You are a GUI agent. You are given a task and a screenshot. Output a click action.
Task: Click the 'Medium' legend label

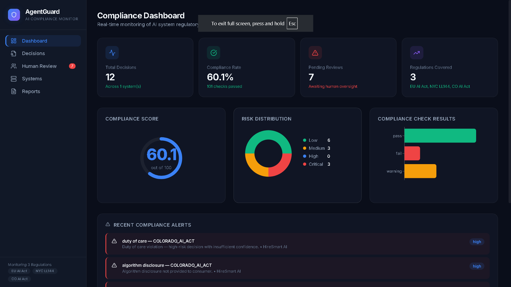tap(317, 148)
